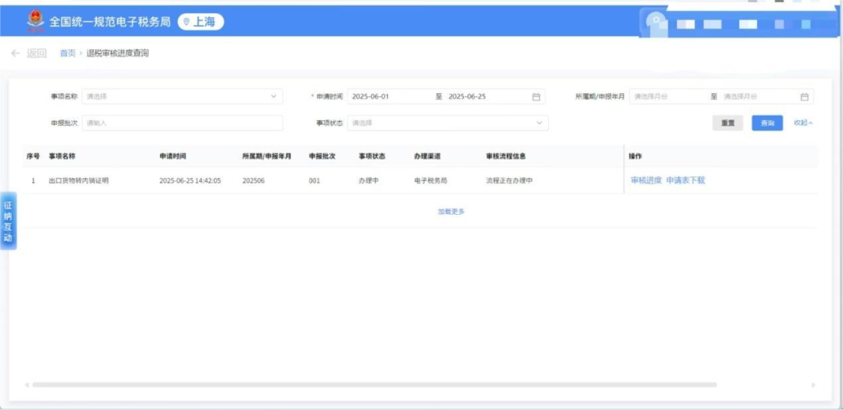Collapse filters with 收起
This screenshot has width=843, height=410.
803,123
